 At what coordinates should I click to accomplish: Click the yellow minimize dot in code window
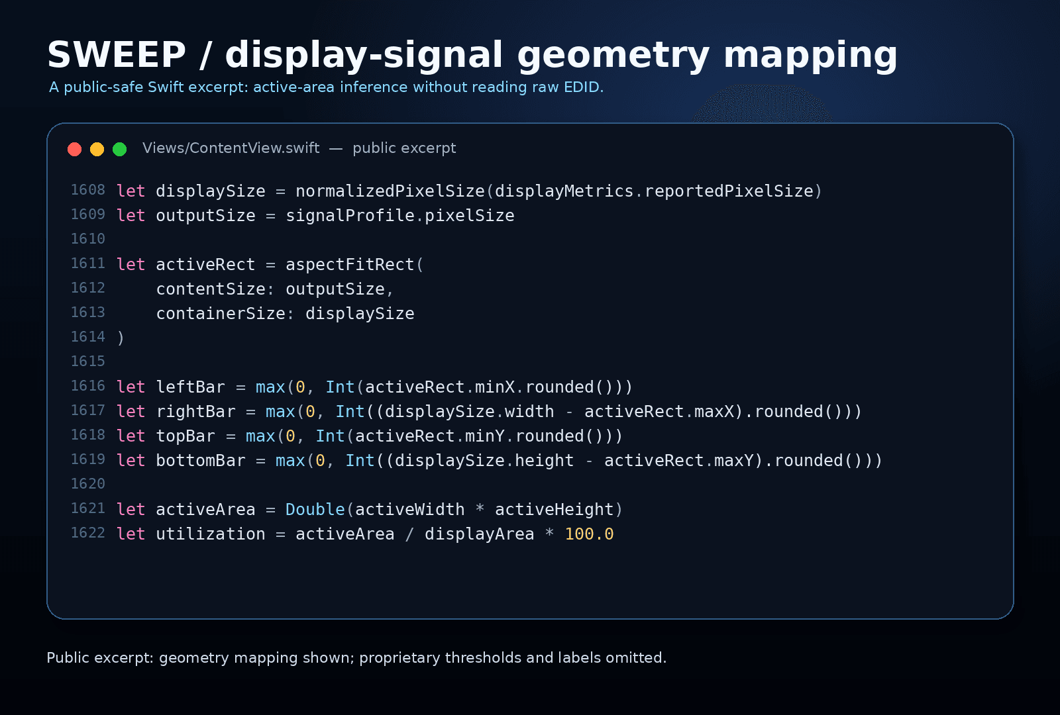(x=97, y=149)
